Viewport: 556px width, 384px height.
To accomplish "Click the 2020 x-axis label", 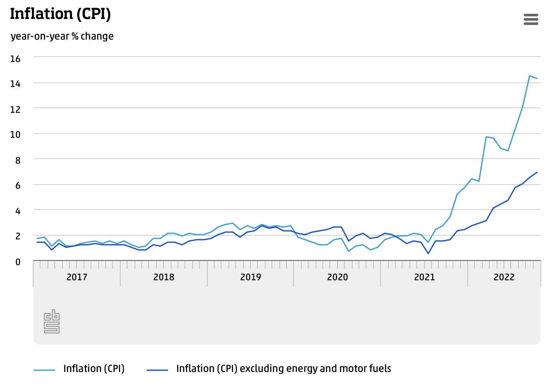I will point(337,277).
